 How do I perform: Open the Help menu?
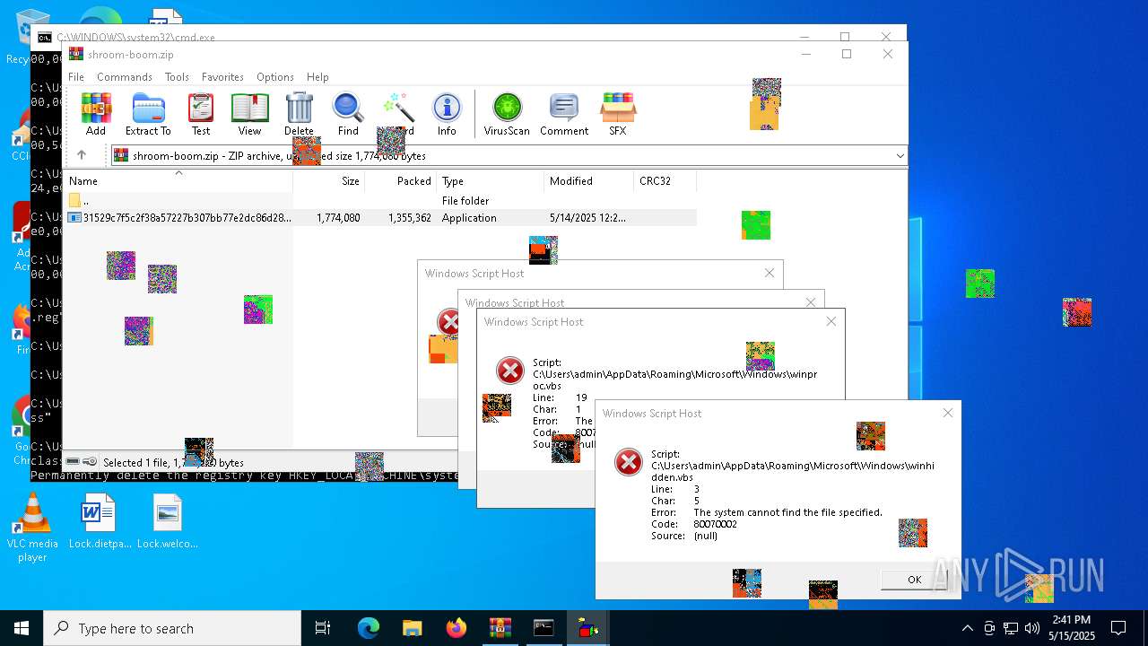click(317, 77)
